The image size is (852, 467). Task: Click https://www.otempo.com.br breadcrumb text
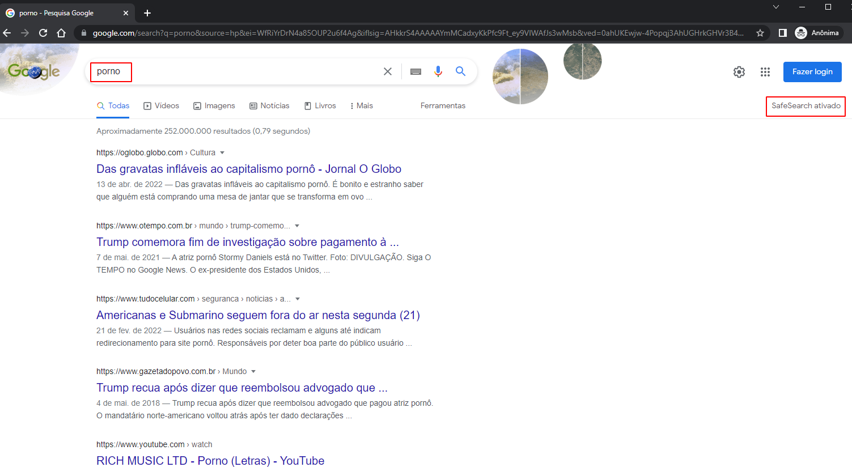point(144,226)
